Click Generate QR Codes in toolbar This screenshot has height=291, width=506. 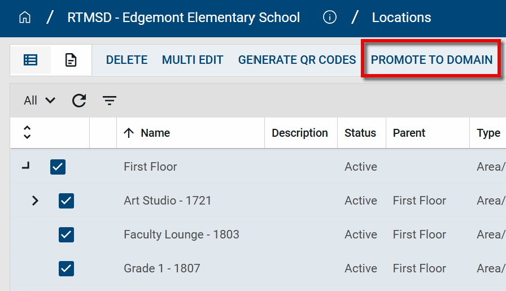[297, 60]
